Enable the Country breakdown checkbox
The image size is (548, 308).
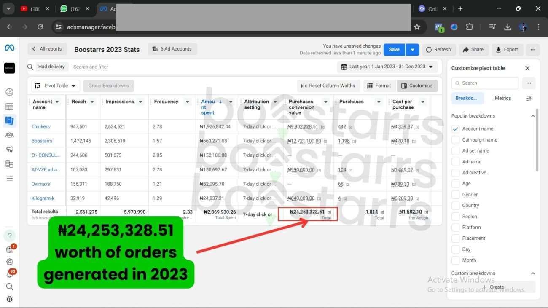click(x=455, y=205)
